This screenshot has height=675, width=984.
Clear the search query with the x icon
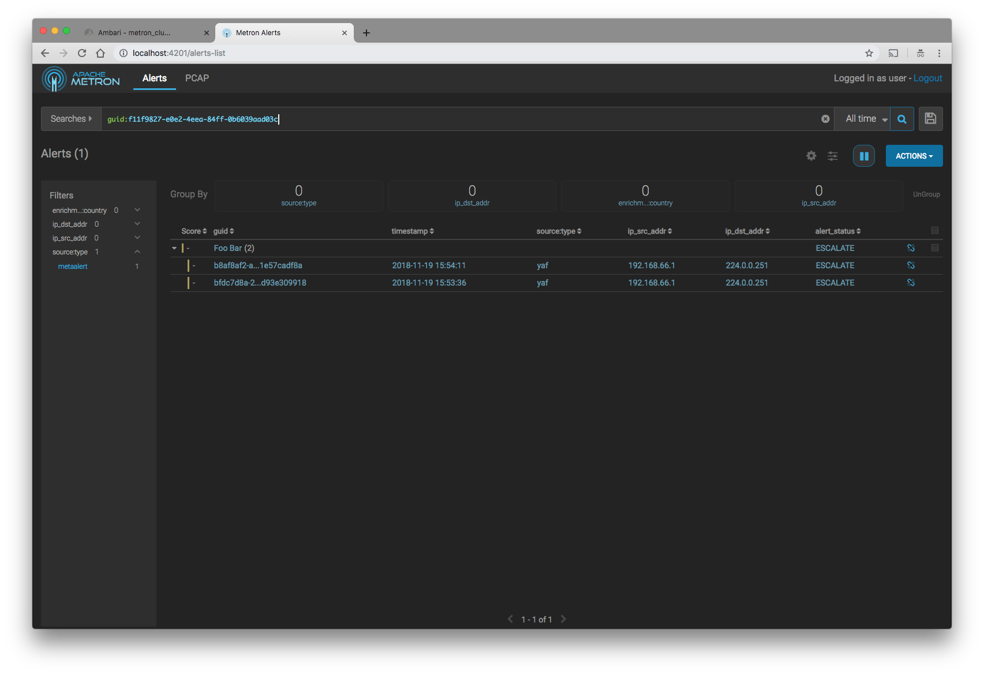[825, 119]
